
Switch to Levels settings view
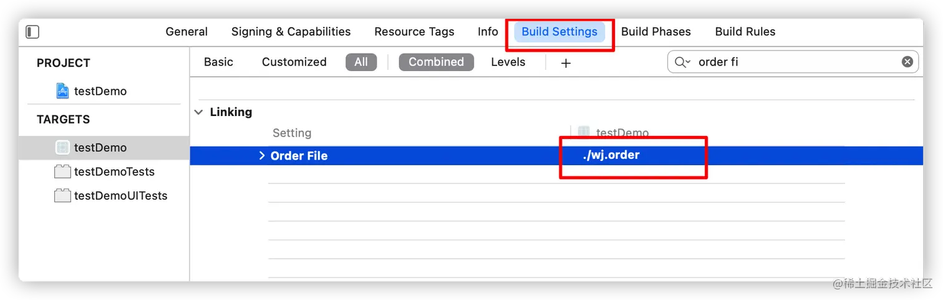pos(508,62)
